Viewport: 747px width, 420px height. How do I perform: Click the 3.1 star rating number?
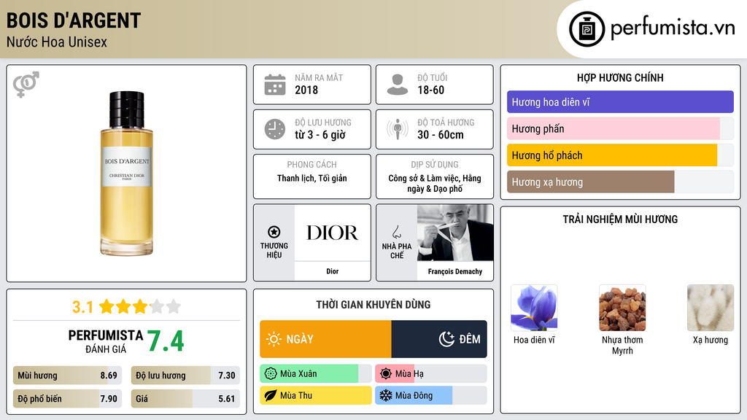coord(83,307)
